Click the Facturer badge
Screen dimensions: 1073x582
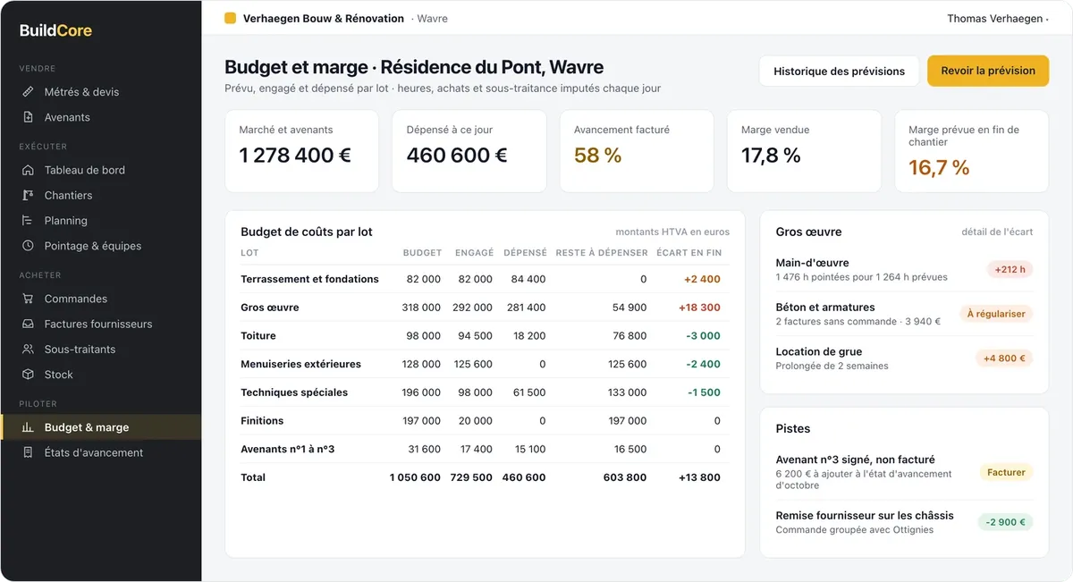[x=1006, y=472]
